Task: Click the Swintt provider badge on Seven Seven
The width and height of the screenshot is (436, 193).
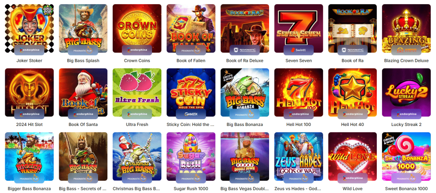Action: coord(298,50)
